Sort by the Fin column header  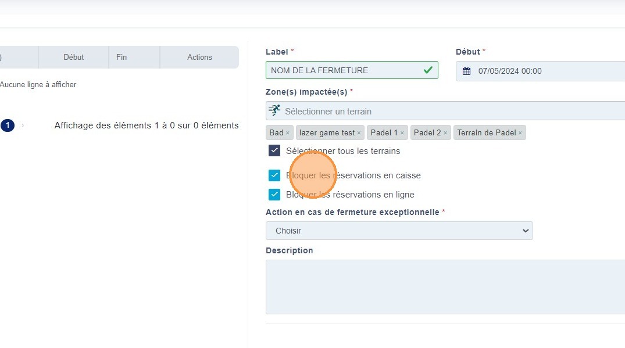coord(121,58)
